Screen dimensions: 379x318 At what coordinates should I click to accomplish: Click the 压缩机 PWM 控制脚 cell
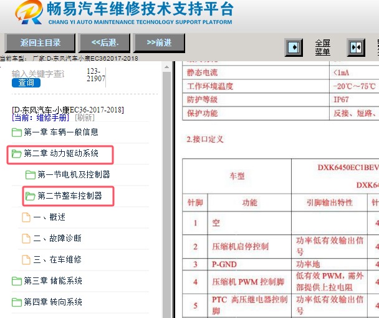(249, 282)
